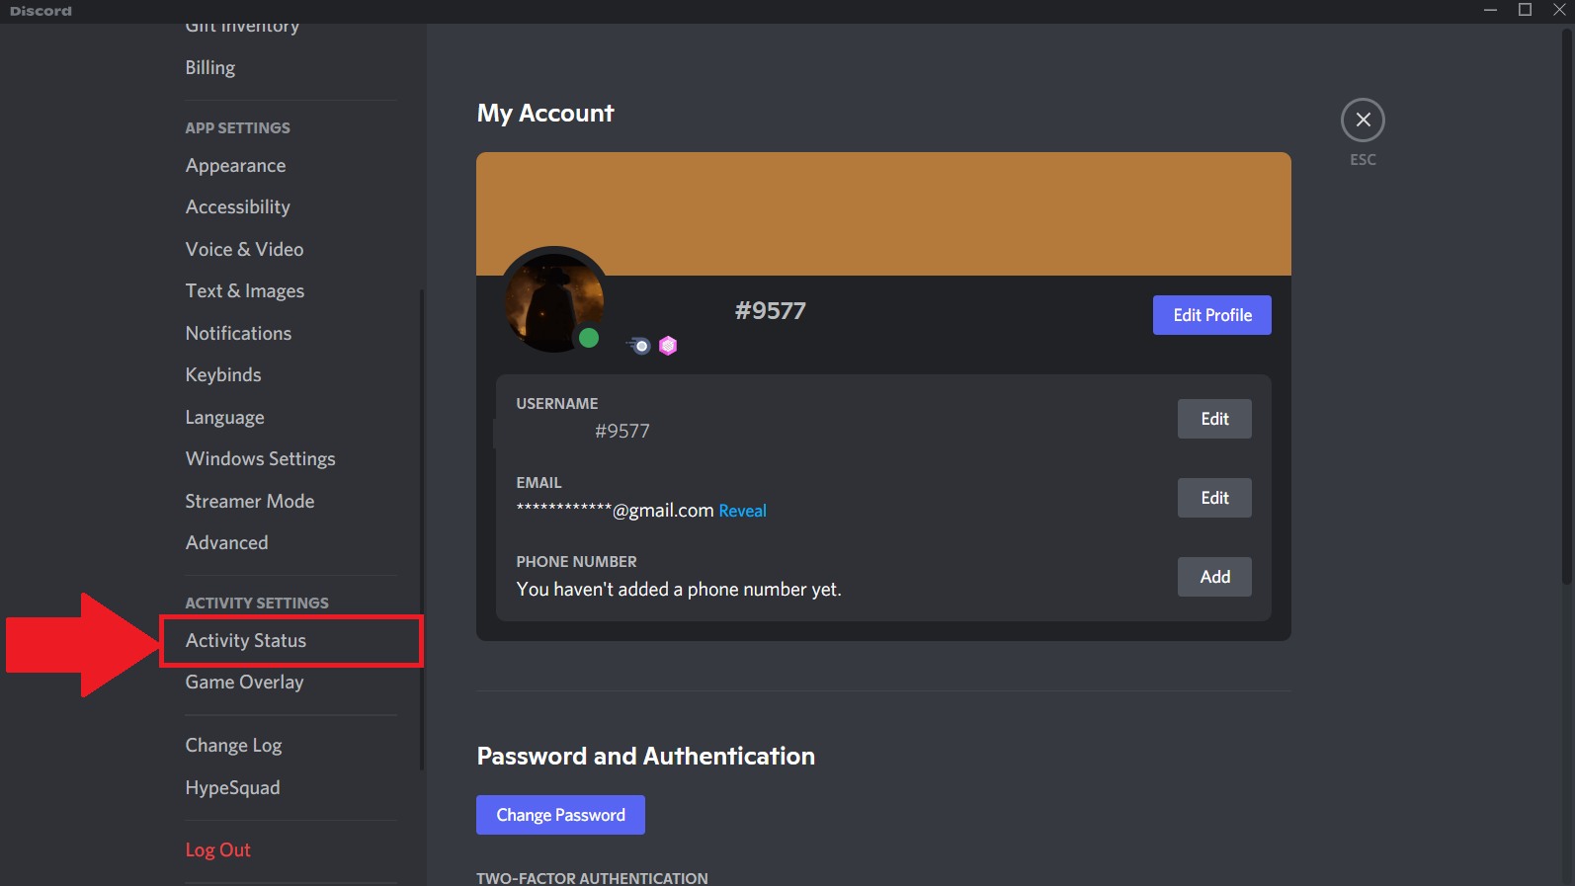
Task: Close settings with the ESC X icon
Action: (1363, 121)
